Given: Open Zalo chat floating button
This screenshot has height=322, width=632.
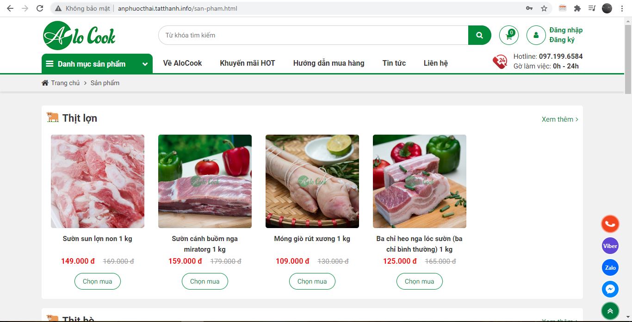Looking at the screenshot, I should click(x=610, y=267).
